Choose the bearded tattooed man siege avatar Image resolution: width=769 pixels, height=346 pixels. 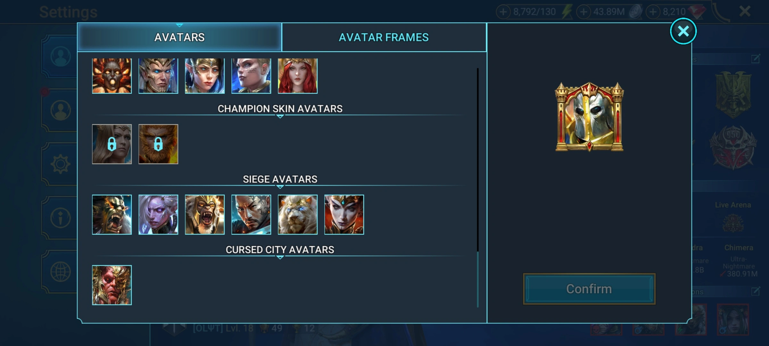pyautogui.click(x=251, y=215)
